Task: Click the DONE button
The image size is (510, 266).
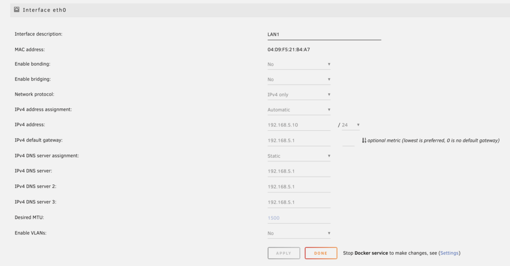Action: coord(321,253)
